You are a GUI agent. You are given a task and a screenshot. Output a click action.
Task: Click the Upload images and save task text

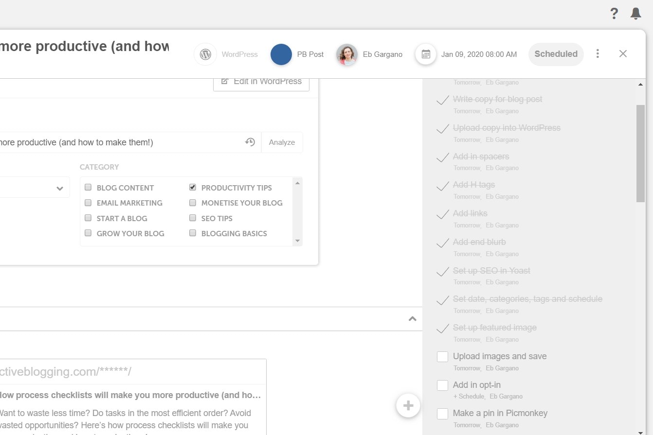click(x=500, y=356)
